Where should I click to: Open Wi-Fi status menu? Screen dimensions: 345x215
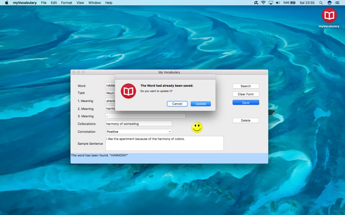(x=263, y=3)
